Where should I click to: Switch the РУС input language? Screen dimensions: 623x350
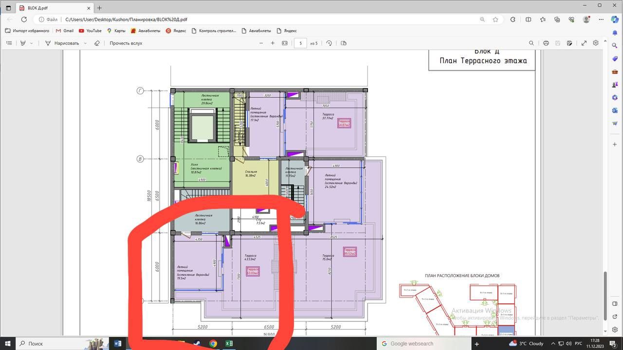pyautogui.click(x=578, y=343)
